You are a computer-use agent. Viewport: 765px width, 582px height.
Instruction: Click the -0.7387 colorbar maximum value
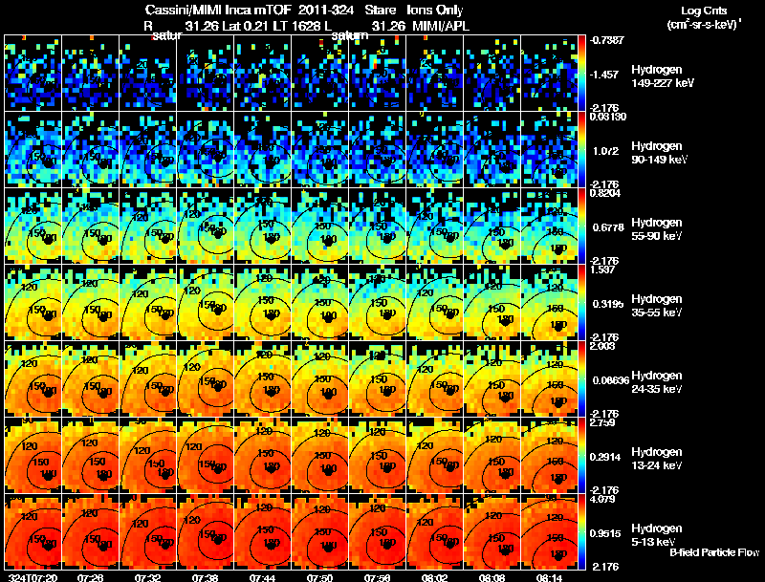(x=607, y=40)
